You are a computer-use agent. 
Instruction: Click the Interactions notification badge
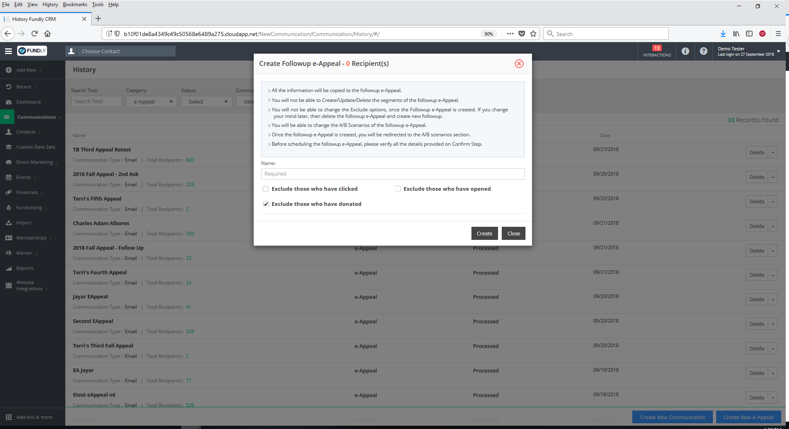656,51
